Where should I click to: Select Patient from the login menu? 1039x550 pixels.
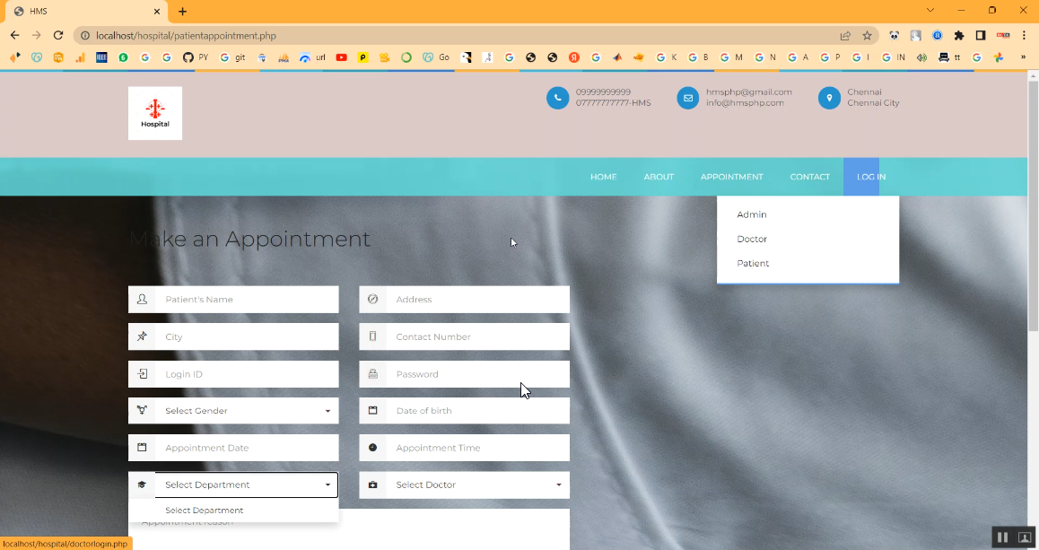[x=753, y=264]
